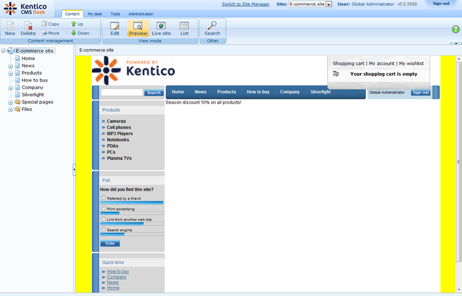Image resolution: width=462 pixels, height=296 pixels.
Task: Expand the Special pages tree node
Action: coord(10,102)
